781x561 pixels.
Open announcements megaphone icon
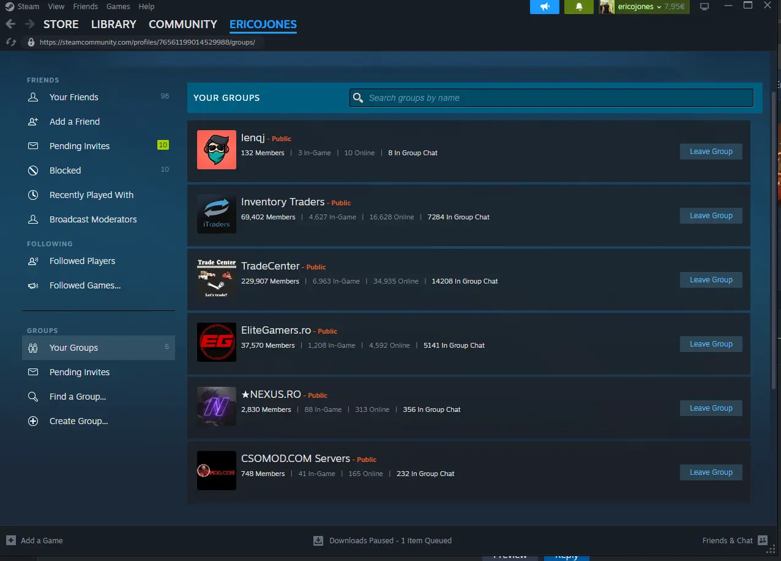[544, 7]
